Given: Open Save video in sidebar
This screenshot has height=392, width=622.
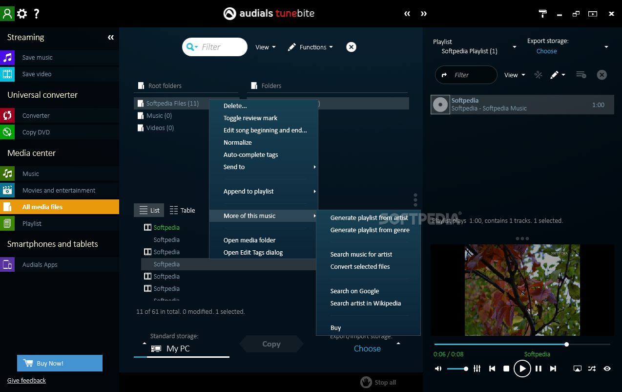Looking at the screenshot, I should [x=60, y=74].
